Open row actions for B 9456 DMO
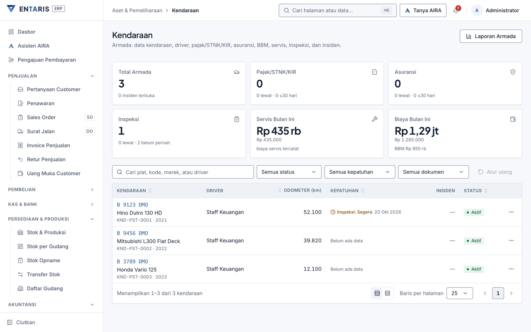This screenshot has height=332, width=531. coord(511,241)
